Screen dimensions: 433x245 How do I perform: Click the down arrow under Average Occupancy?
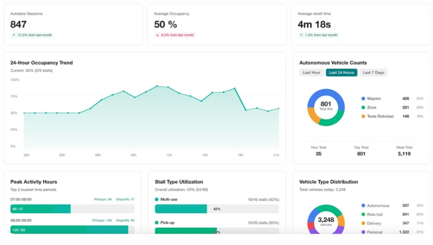158,35
